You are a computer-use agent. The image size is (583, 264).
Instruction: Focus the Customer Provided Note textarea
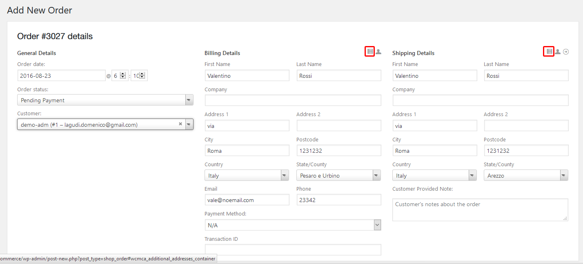click(x=480, y=210)
